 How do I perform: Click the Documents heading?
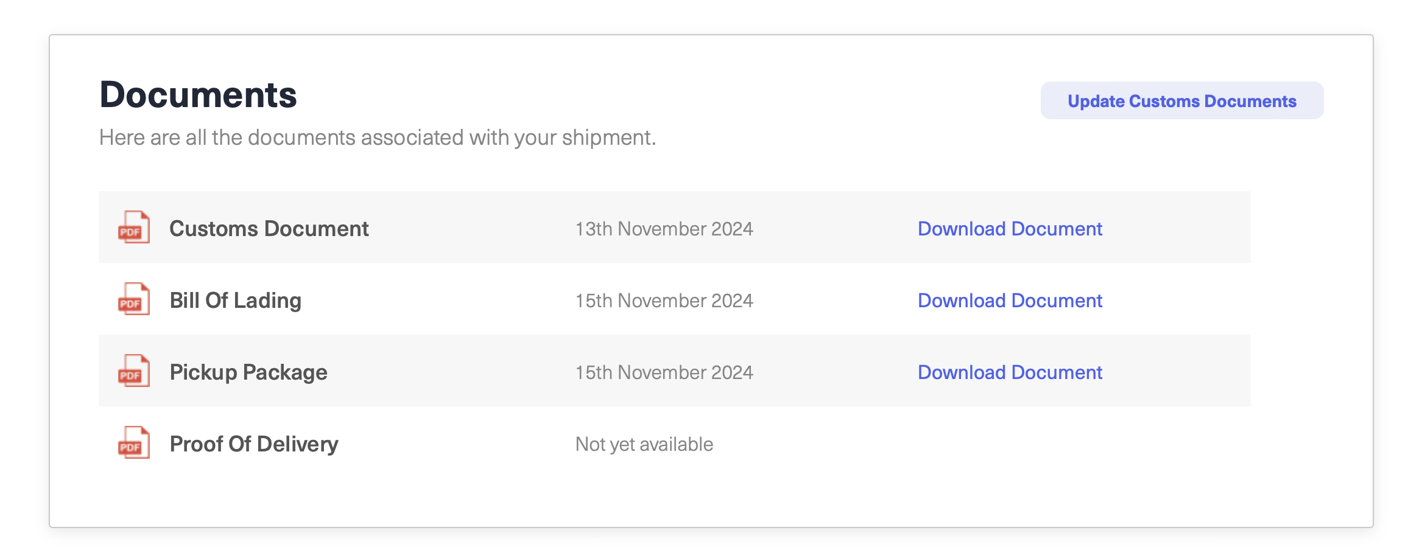point(198,95)
